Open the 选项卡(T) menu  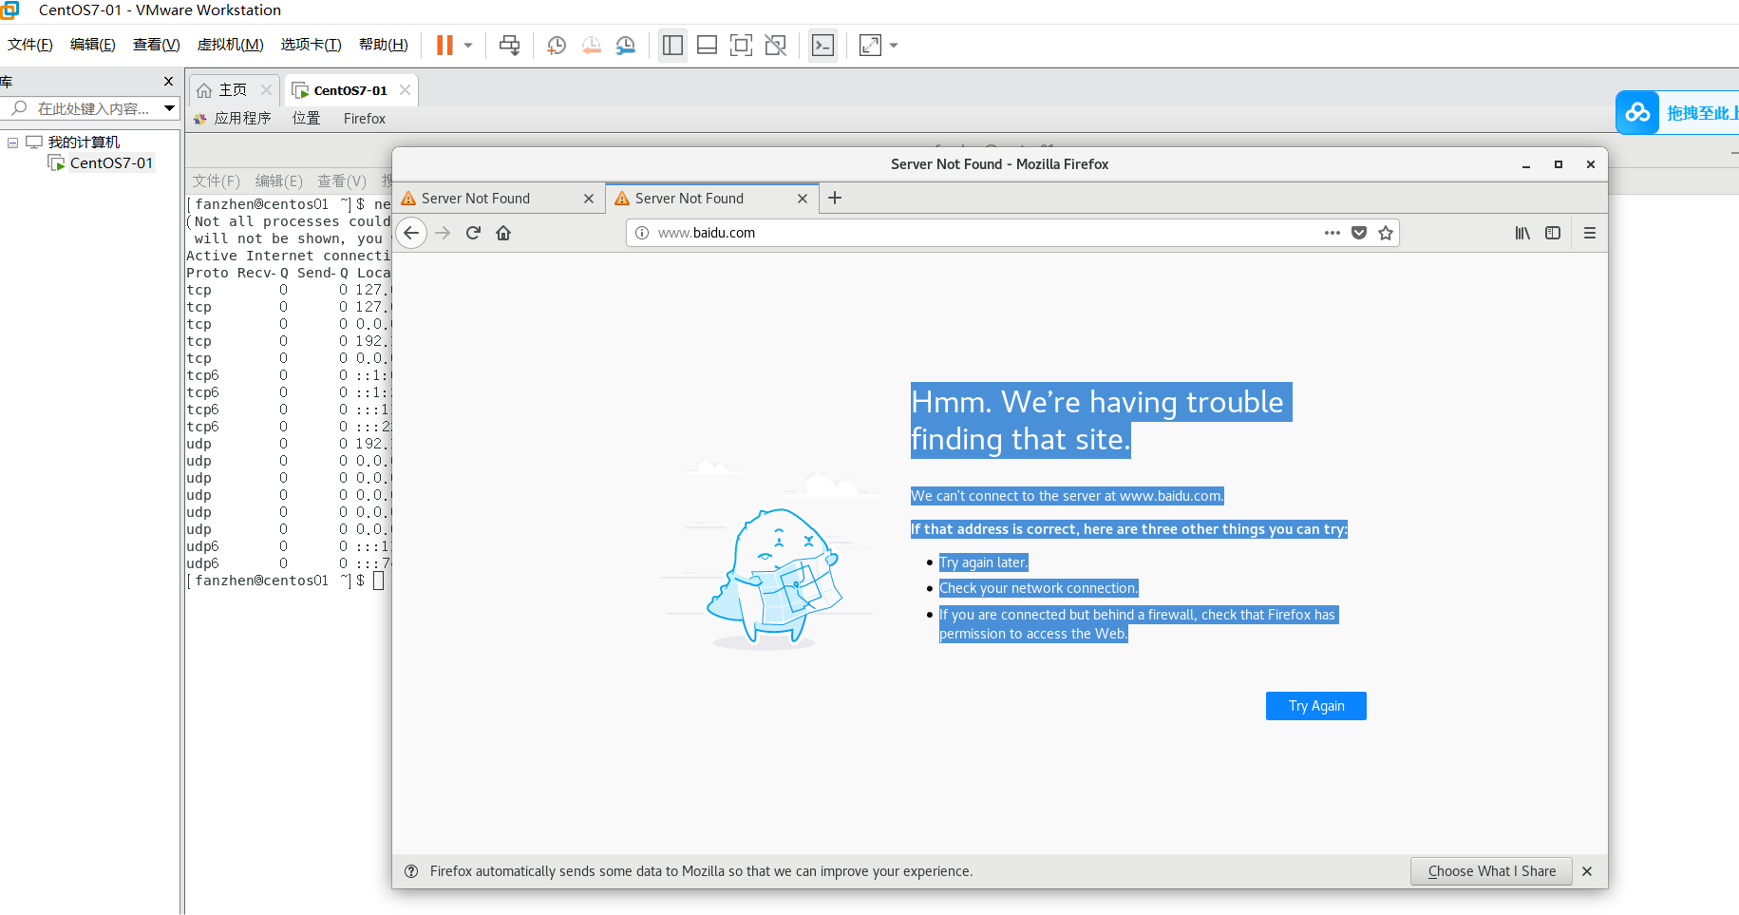311,45
